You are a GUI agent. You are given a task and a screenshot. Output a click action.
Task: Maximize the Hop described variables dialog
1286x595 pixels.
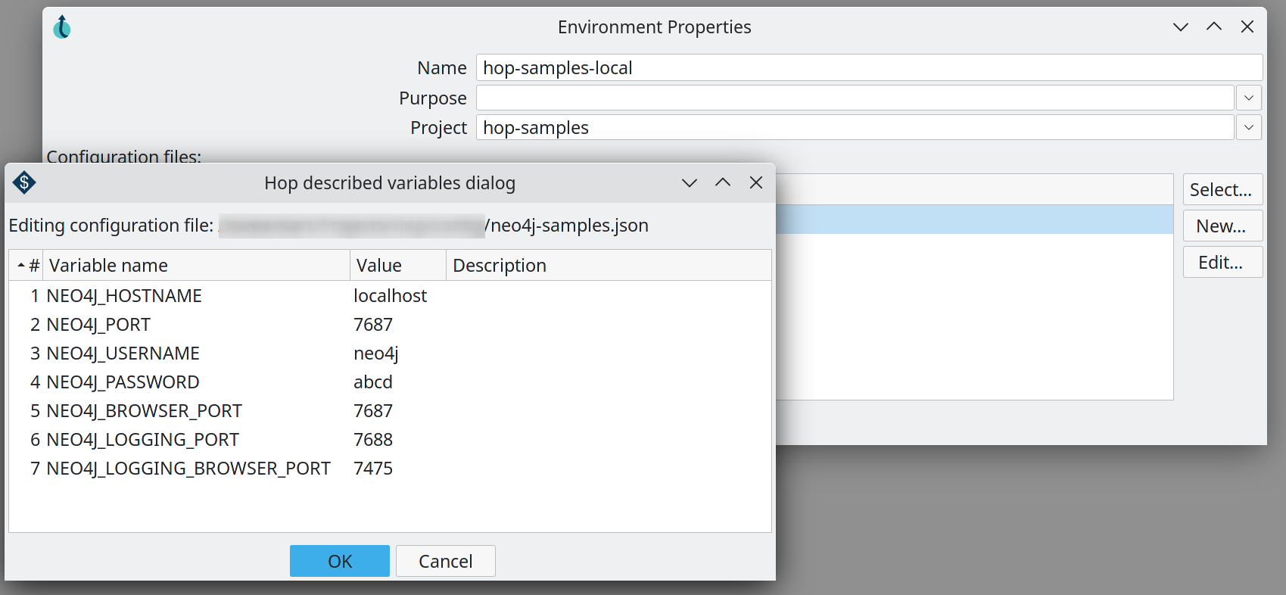(722, 182)
